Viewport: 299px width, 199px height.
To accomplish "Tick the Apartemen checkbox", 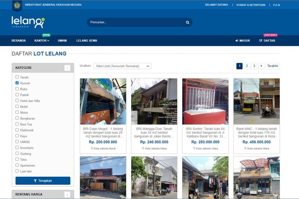I will coord(17,165).
